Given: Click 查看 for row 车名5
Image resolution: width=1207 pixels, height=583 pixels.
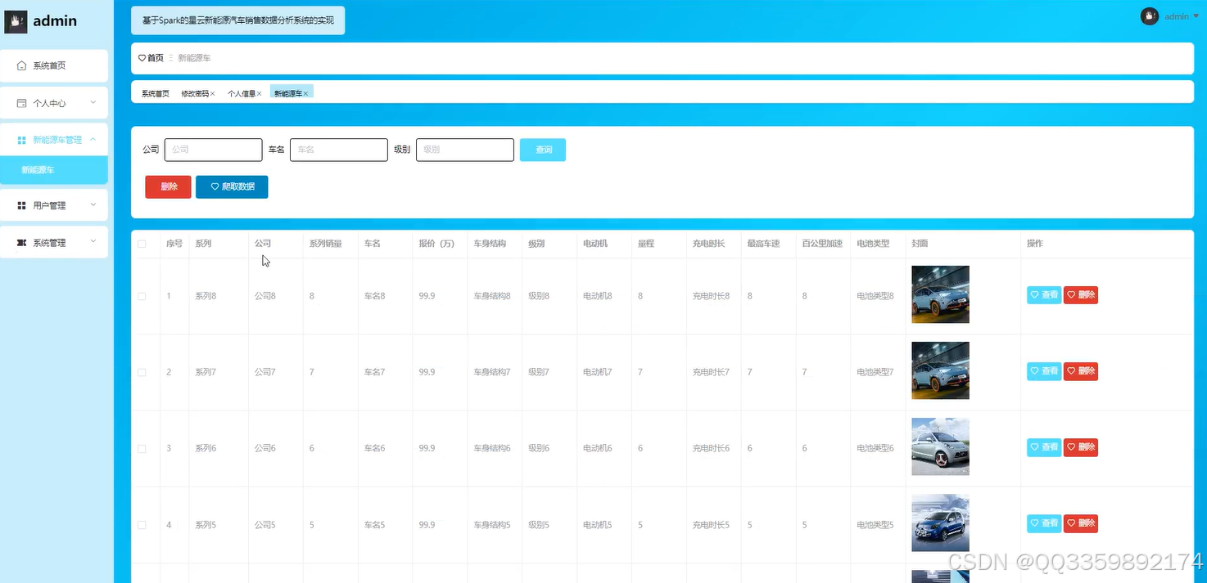Looking at the screenshot, I should [x=1044, y=523].
